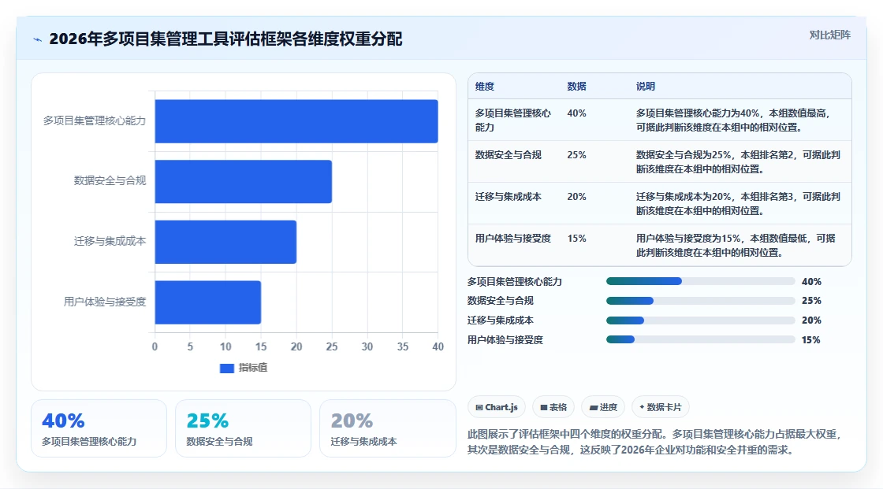The width and height of the screenshot is (883, 489).
Task: Click the 迁移与集成成本 chart bar
Action: tap(225, 242)
